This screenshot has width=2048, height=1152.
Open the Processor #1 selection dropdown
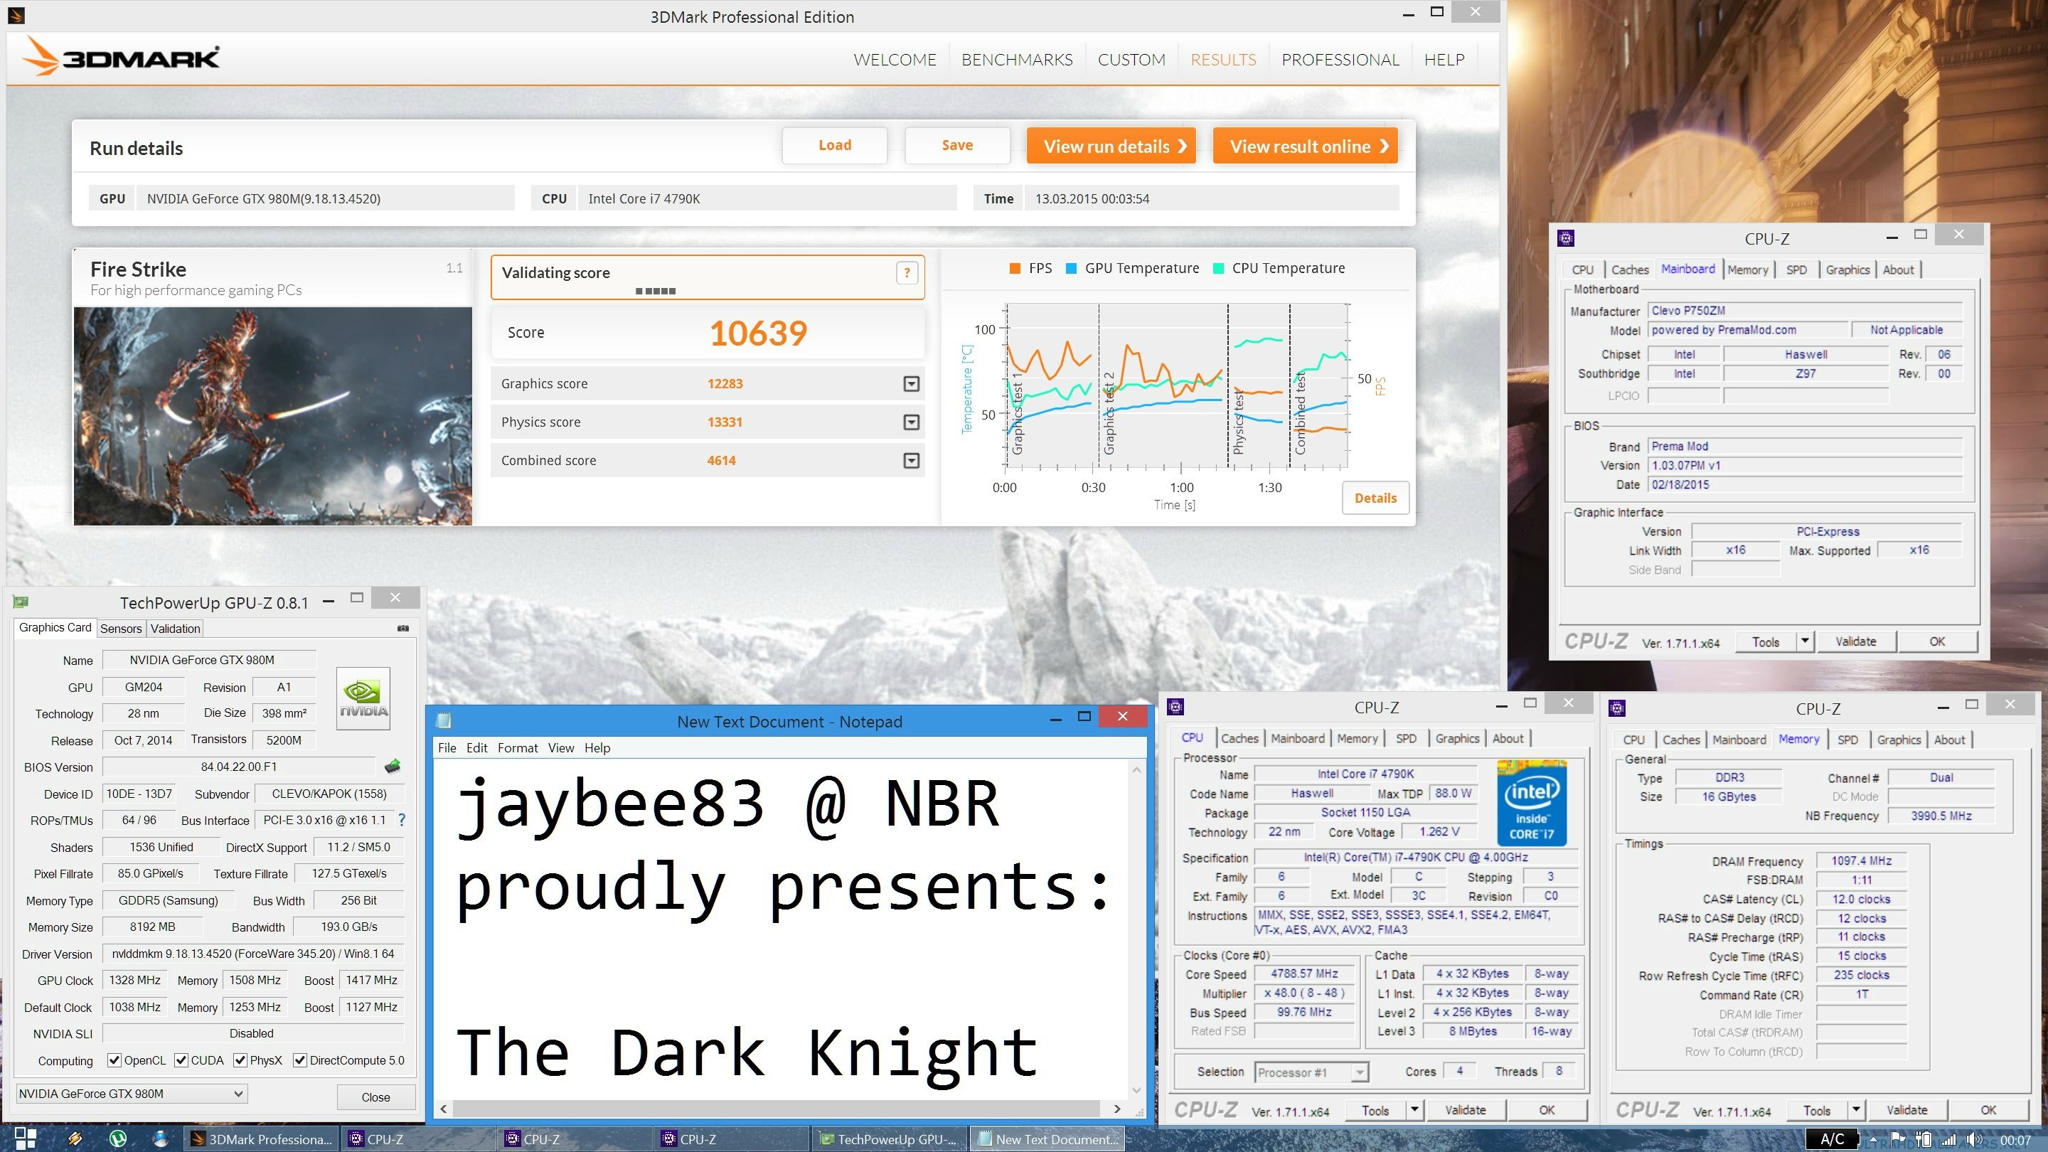click(1312, 1072)
